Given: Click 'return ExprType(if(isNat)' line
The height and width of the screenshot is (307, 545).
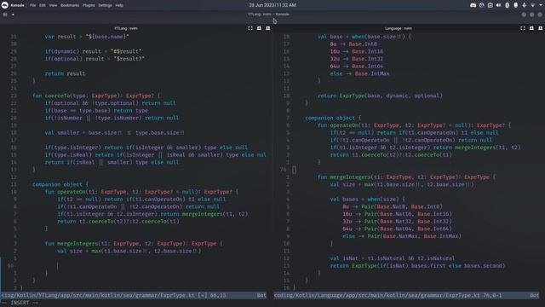Looking at the screenshot, I should 417,265.
